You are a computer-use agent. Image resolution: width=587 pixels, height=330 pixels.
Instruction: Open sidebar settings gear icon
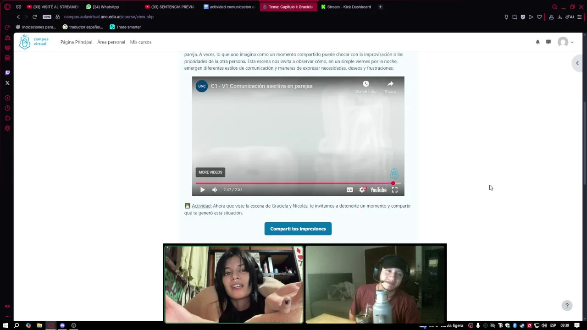(7, 128)
